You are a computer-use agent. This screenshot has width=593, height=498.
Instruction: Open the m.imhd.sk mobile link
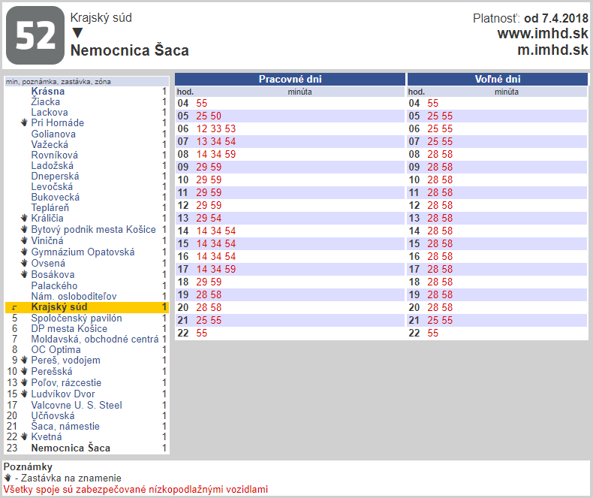tap(552, 50)
